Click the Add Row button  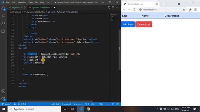click(128, 24)
